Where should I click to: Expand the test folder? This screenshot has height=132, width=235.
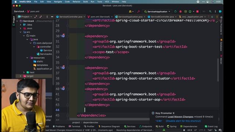click(x=24, y=73)
